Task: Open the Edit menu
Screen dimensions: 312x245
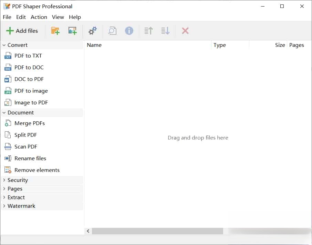Action: click(21, 17)
